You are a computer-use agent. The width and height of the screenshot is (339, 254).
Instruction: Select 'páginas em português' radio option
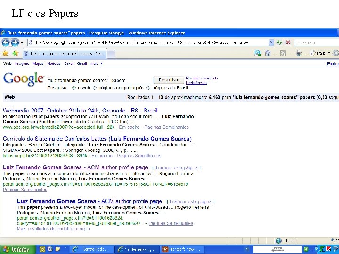pos(95,88)
